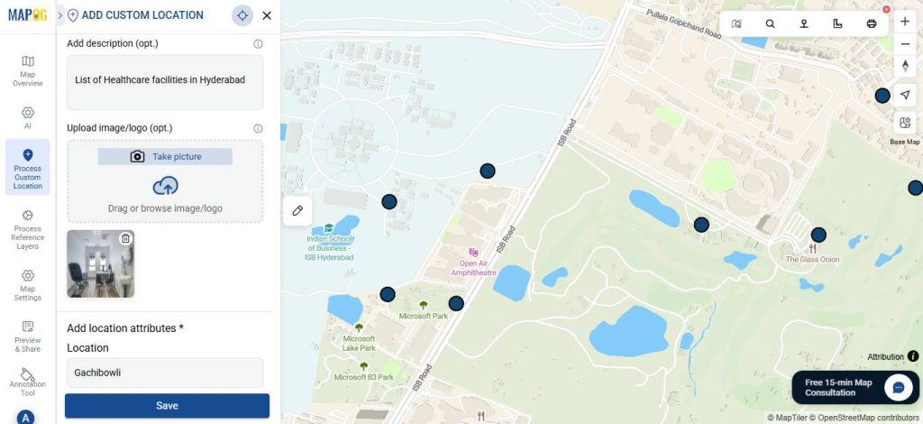The height and width of the screenshot is (424, 923).
Task: Show info tooltip for Upload image/logo
Action: coord(258,128)
